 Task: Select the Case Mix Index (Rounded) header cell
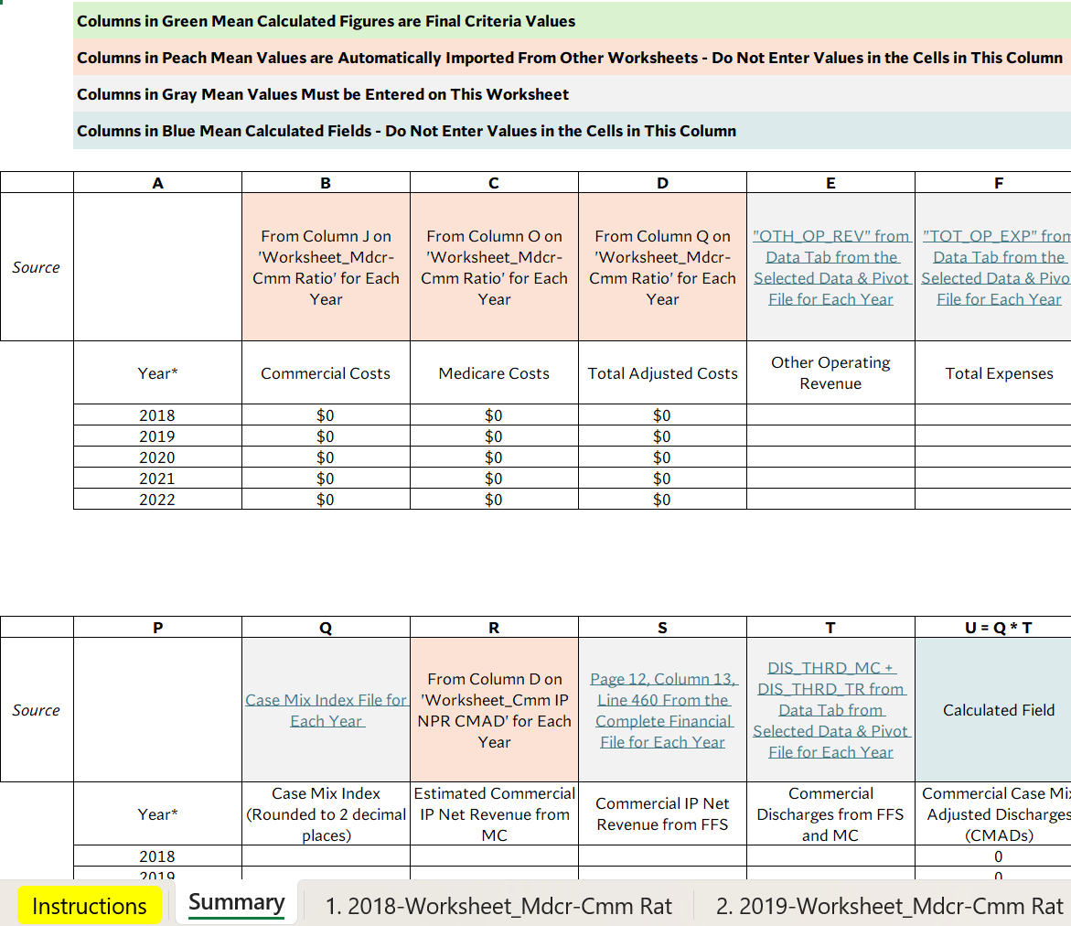[326, 814]
